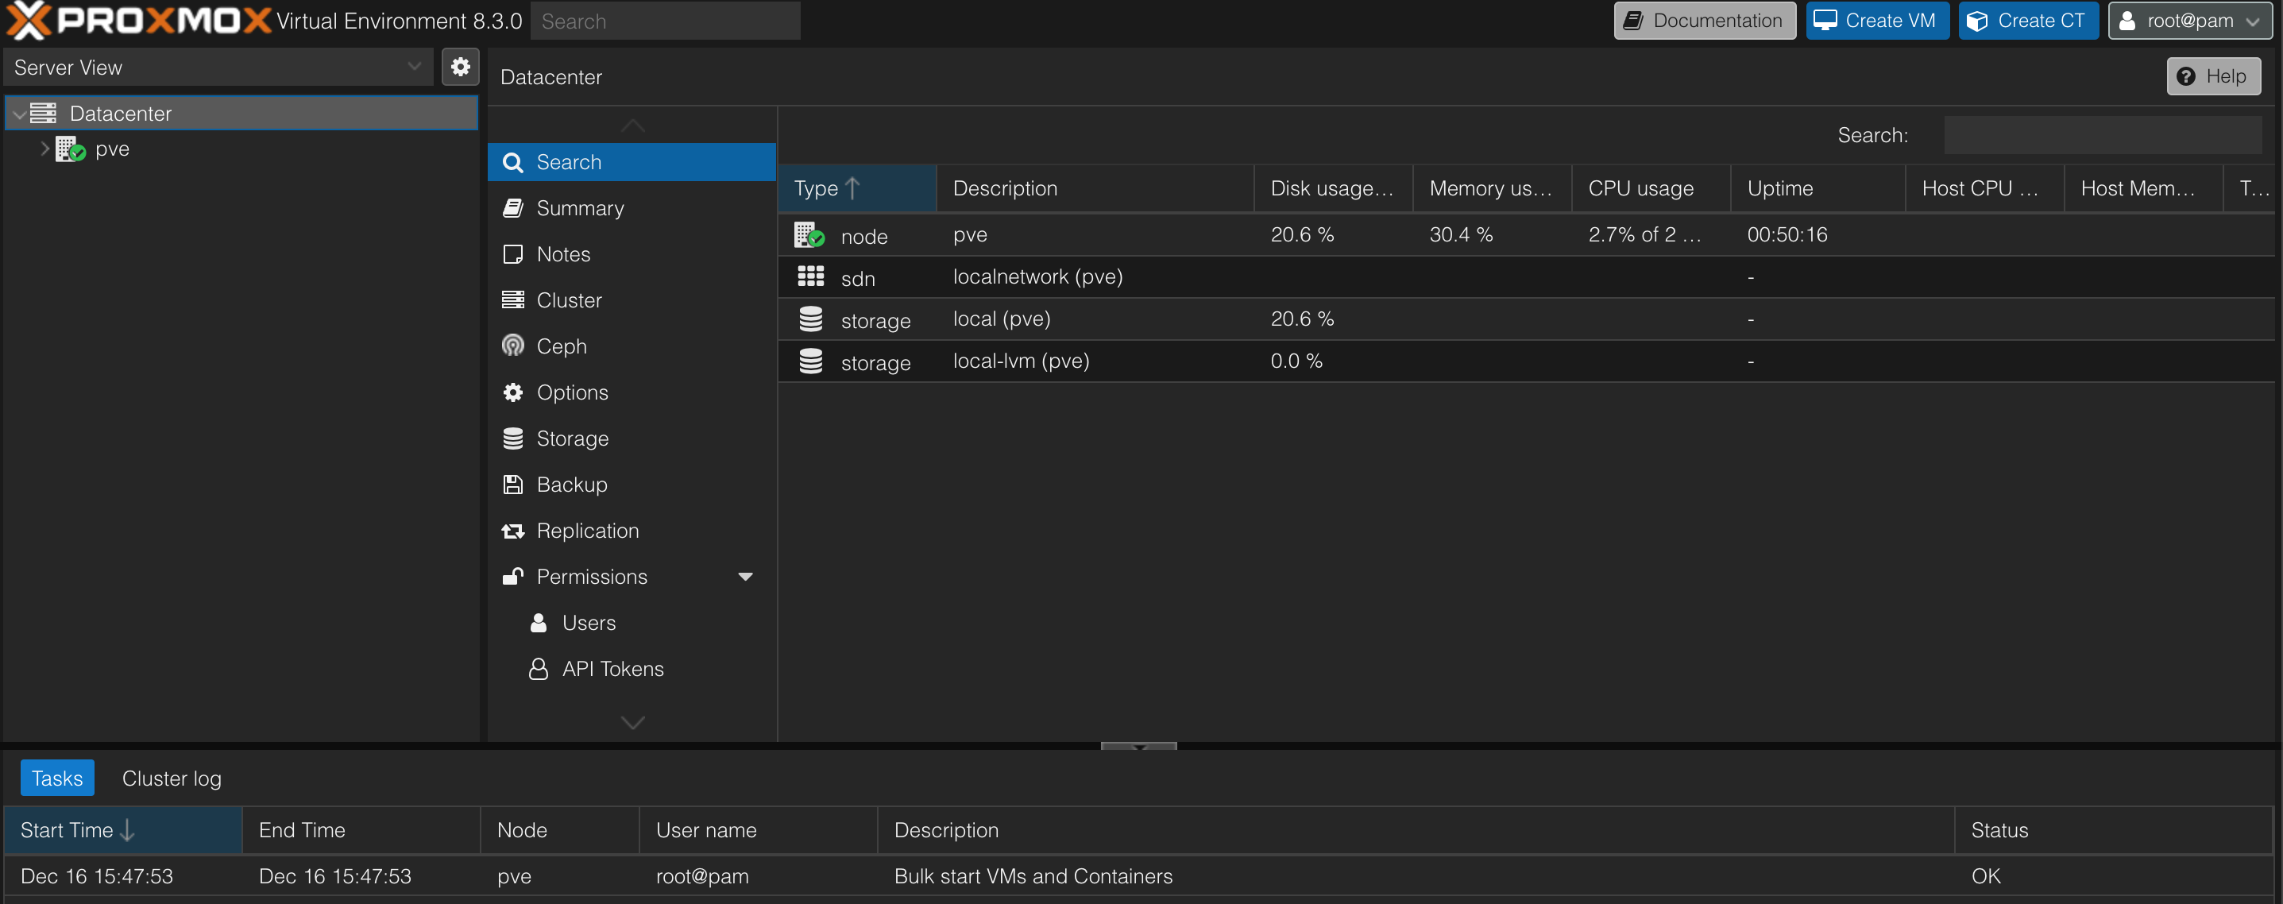Sort by the Start Time column header
2283x904 pixels.
click(x=68, y=829)
